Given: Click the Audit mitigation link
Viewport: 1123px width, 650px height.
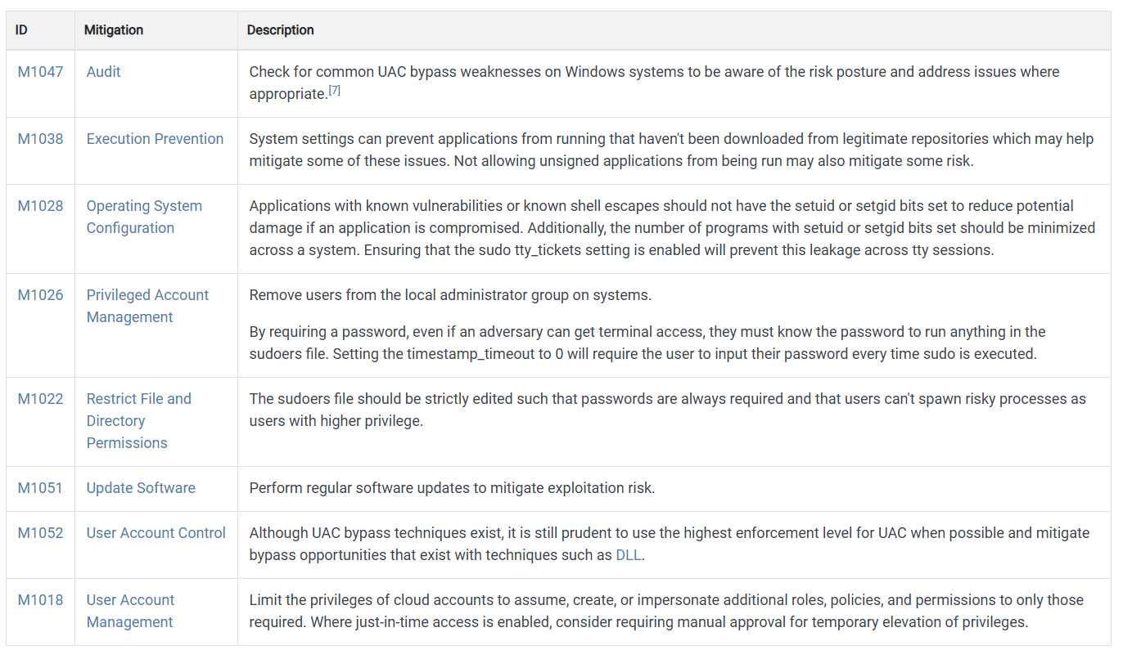Looking at the screenshot, I should pyautogui.click(x=103, y=72).
